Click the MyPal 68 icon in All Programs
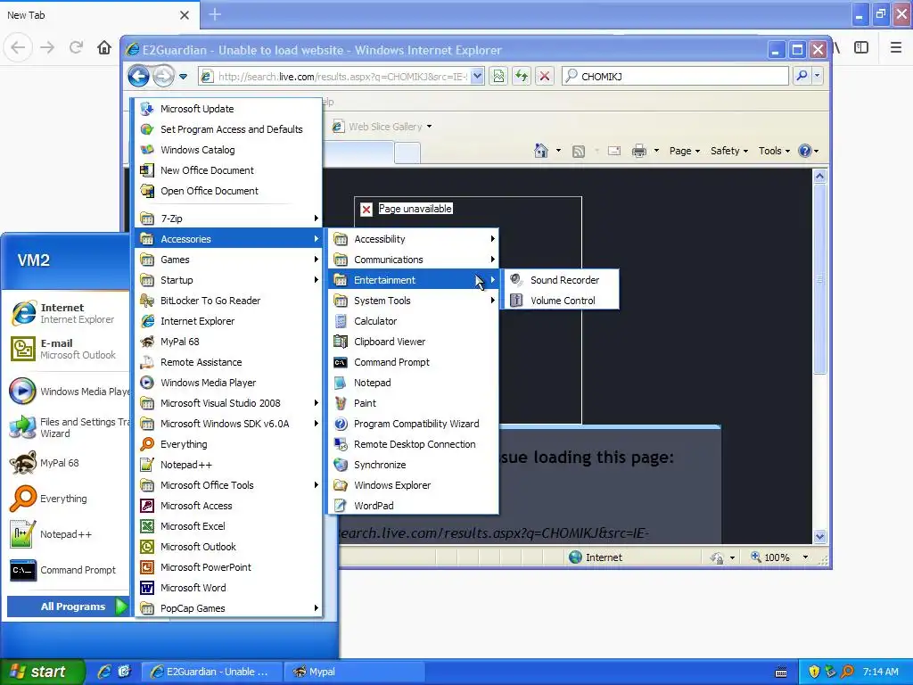This screenshot has height=685, width=913. (x=147, y=342)
